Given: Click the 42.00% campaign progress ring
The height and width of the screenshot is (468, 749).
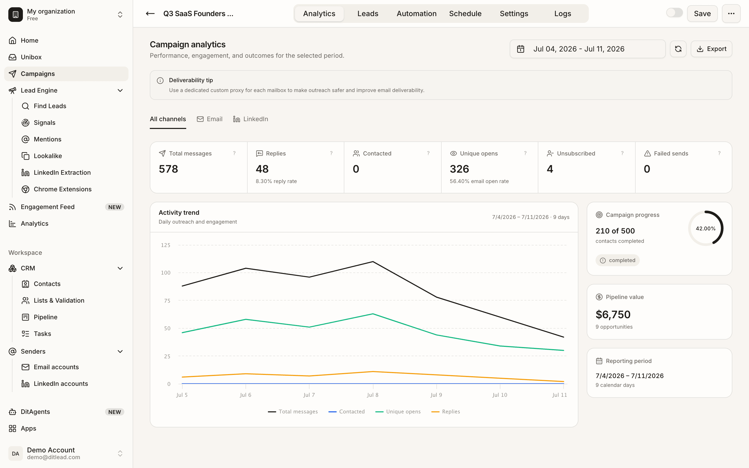Looking at the screenshot, I should 706,229.
